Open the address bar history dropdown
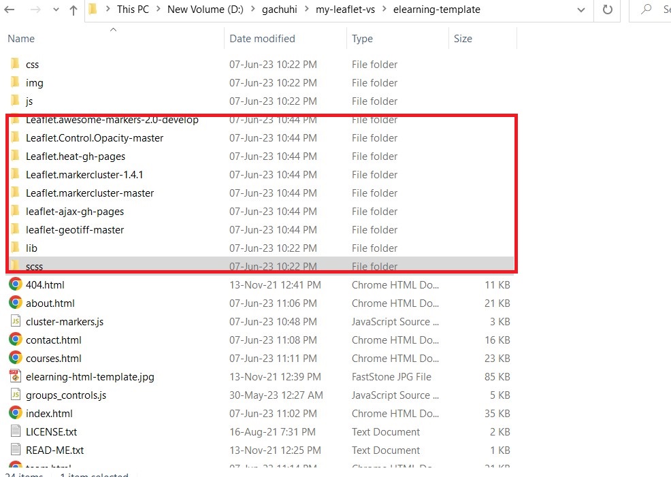Viewport: 671px width, 477px height. click(x=581, y=10)
